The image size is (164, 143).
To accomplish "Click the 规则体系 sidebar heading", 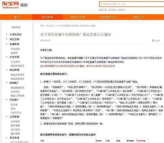I will tap(16, 27).
